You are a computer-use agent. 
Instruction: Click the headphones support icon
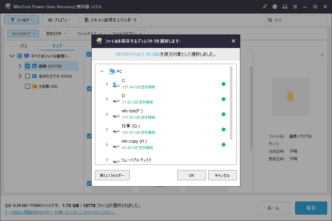pyautogui.click(x=285, y=7)
